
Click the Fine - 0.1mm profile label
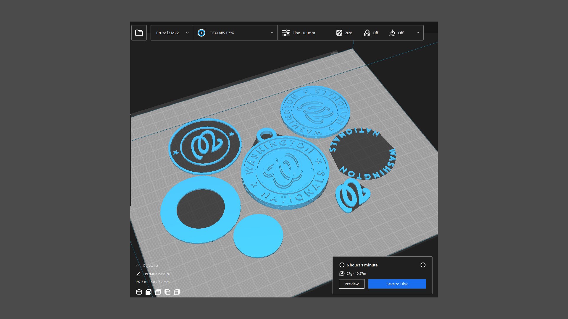point(304,33)
